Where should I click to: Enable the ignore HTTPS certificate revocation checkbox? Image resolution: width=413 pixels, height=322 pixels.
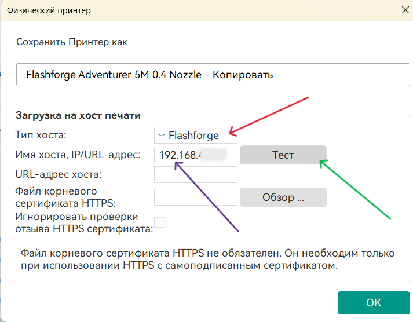tap(159, 222)
